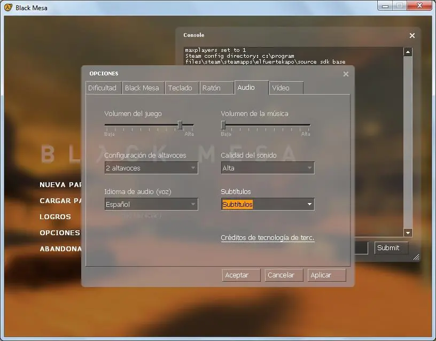Image resolution: width=436 pixels, height=341 pixels.
Task: Open OPCIONES from the main menu
Action: pyautogui.click(x=60, y=233)
